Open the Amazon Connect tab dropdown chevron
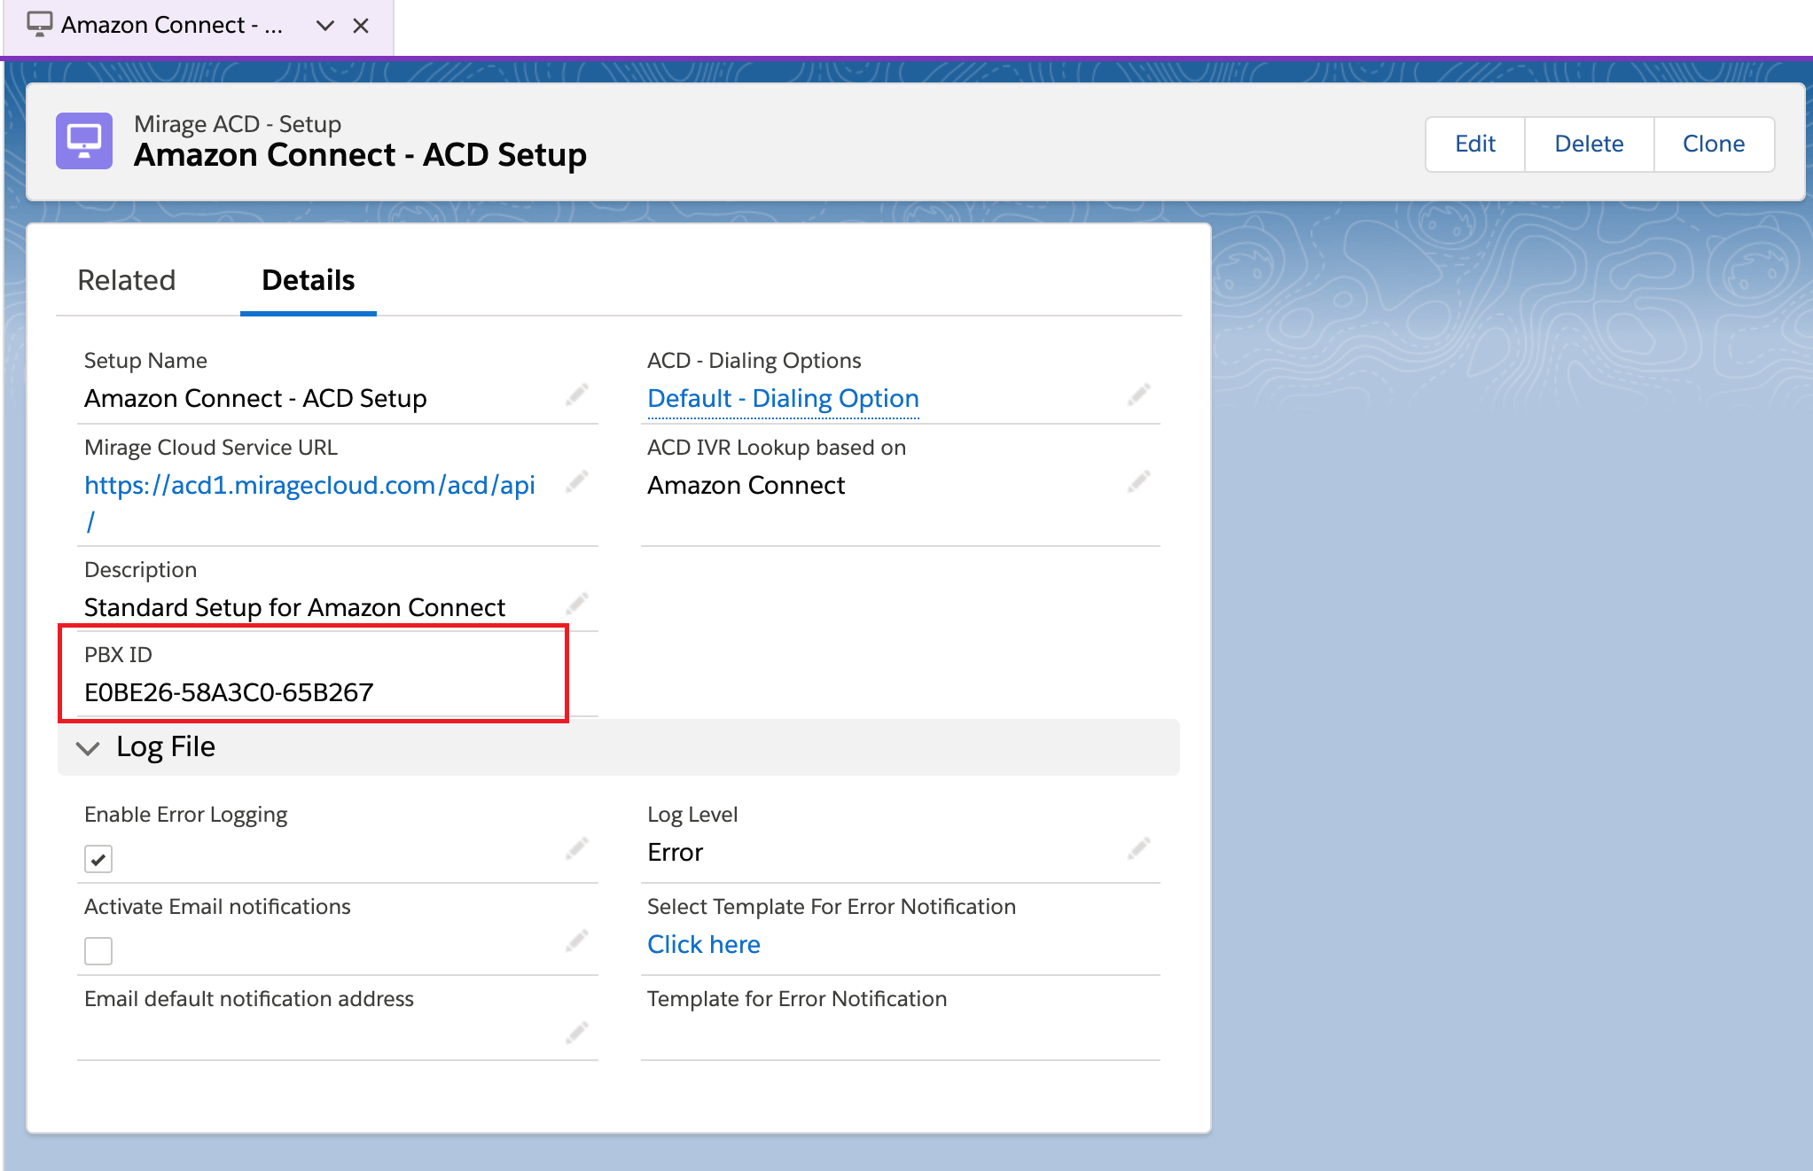This screenshot has width=1813, height=1171. pos(325,26)
